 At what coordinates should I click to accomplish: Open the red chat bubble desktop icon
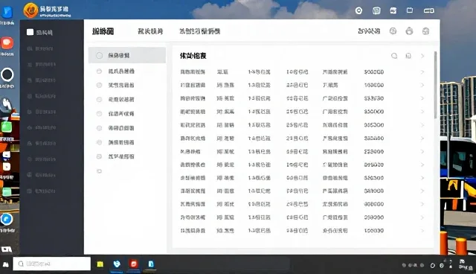(x=7, y=43)
